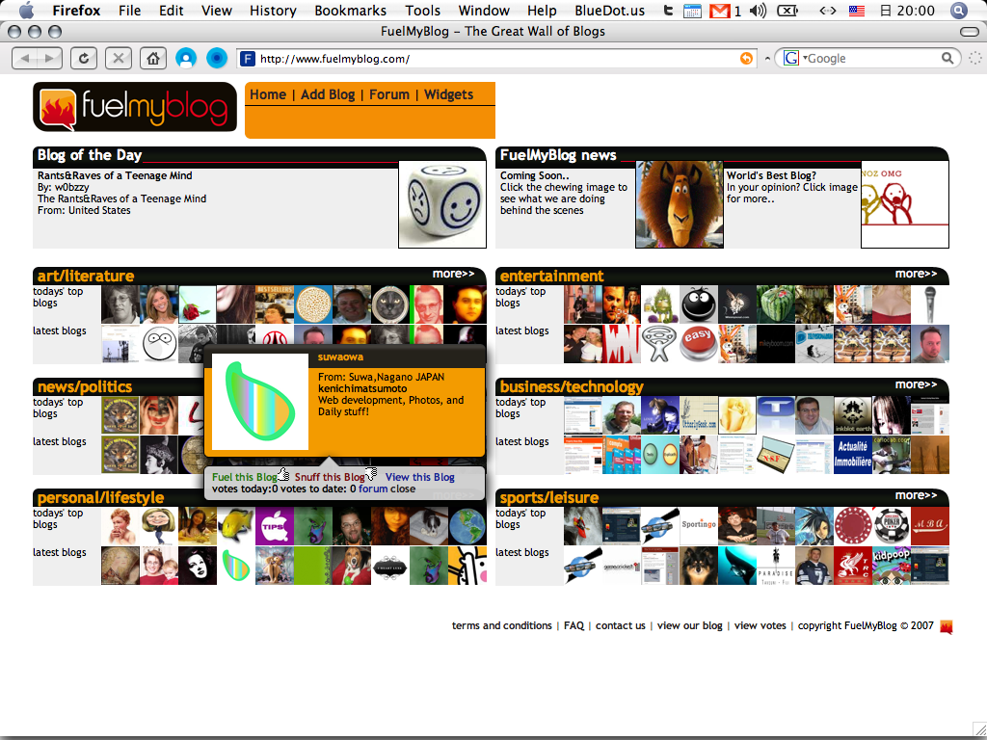Click the easy button blog thumbnail
This screenshot has width=987, height=740.
[x=698, y=344]
